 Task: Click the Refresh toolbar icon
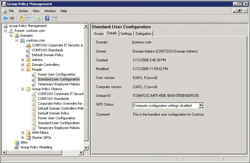[x=38, y=18]
